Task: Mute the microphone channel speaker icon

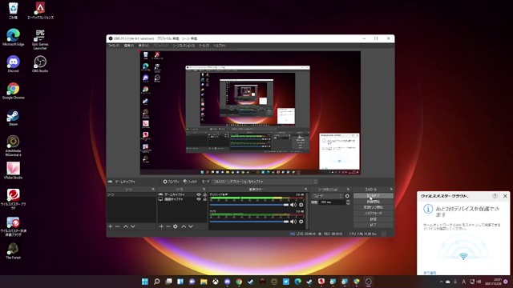Action: click(293, 222)
